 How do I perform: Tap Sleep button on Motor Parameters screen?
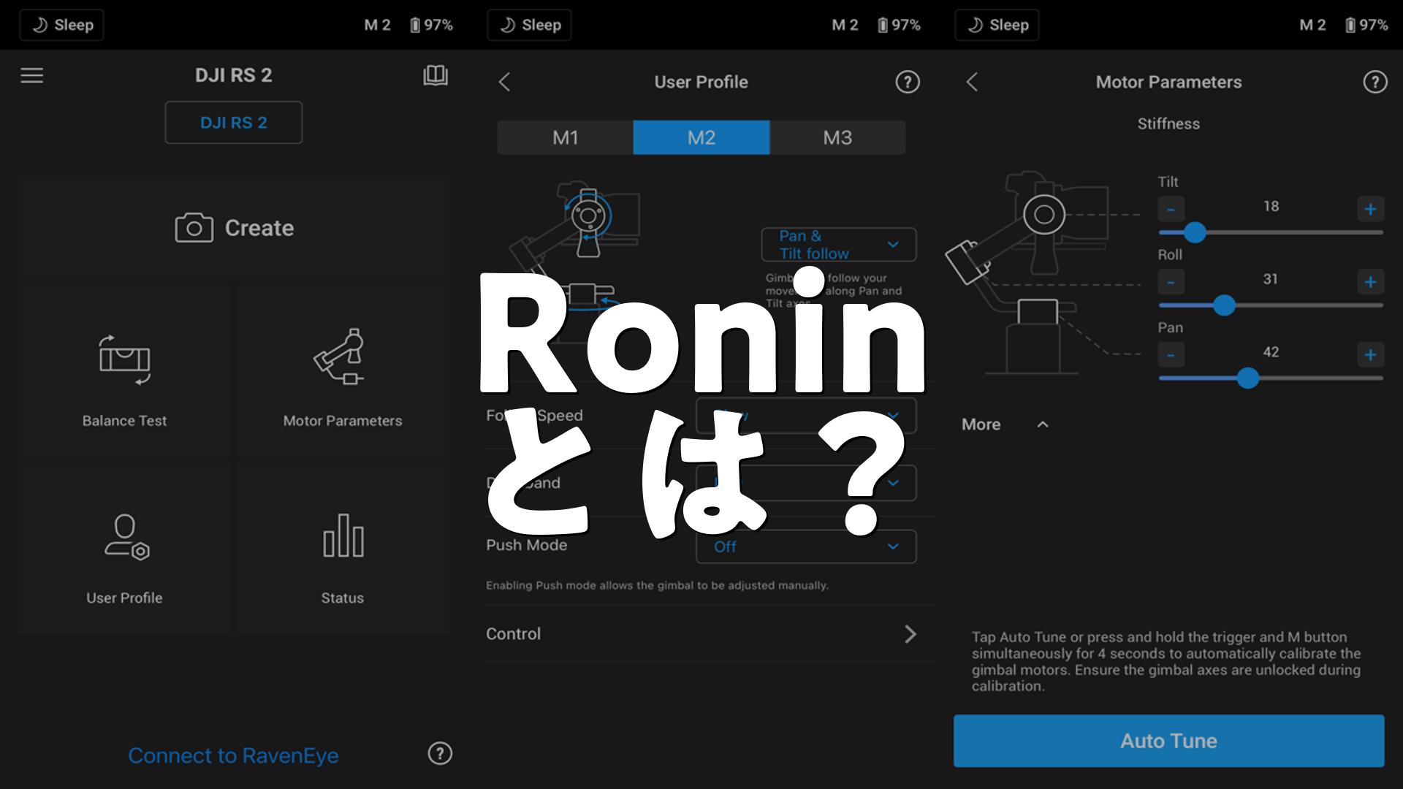pyautogui.click(x=997, y=25)
